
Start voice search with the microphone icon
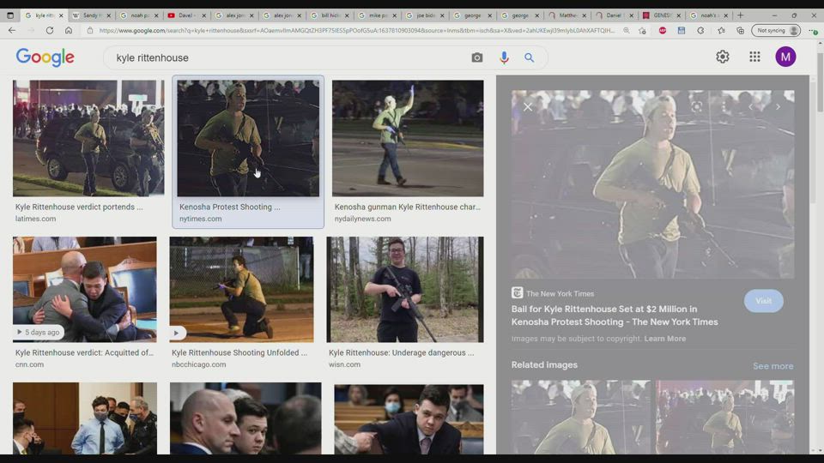tap(504, 57)
